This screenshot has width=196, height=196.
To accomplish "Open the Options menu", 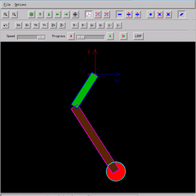I will coord(20,4).
